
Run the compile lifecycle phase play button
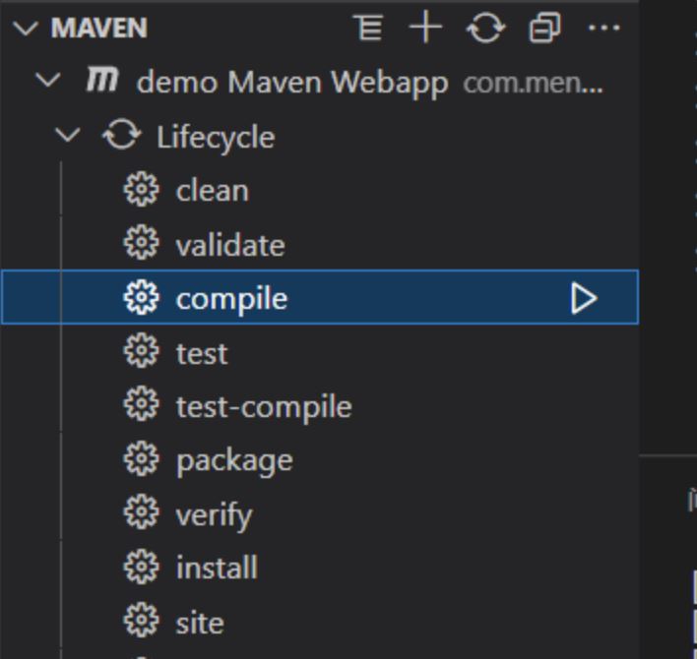click(584, 298)
